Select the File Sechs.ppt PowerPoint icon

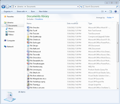(x=28, y=43)
